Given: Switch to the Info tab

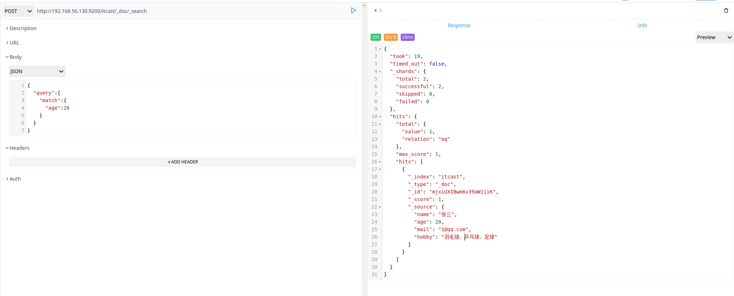Looking at the screenshot, I should tap(642, 25).
